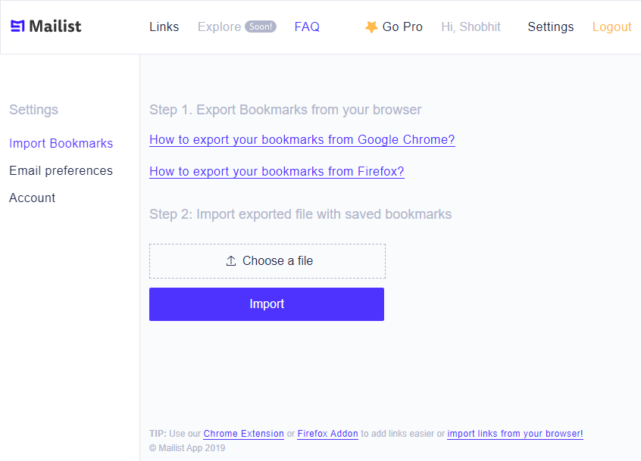Image resolution: width=641 pixels, height=461 pixels.
Task: Click the import links from your browser link
Action: point(515,434)
